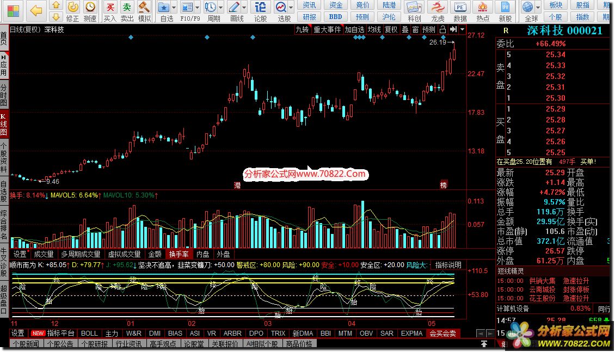Switch volume pane to 金额 tab
615x352 pixels.
pos(155,254)
